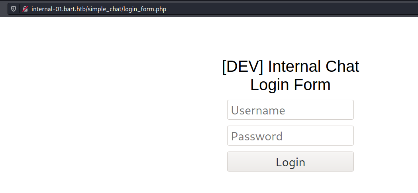The image size is (418, 193).
Task: Click empty space inside the address bar
Action: tap(293, 9)
